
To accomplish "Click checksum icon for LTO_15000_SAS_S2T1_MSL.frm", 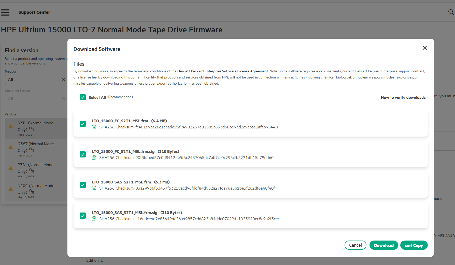I will coord(94,188).
